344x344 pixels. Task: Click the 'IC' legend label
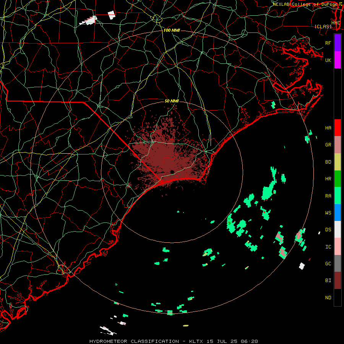[328, 247]
